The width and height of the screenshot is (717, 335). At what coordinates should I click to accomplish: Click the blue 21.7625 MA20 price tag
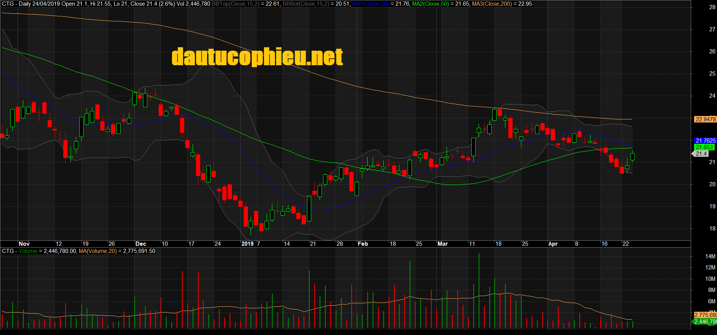point(705,141)
